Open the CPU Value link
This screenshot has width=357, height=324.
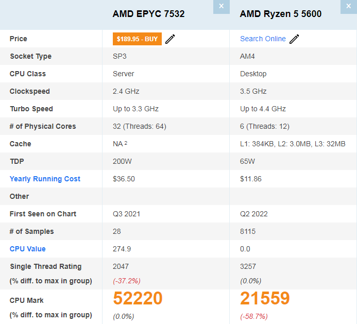pos(27,249)
